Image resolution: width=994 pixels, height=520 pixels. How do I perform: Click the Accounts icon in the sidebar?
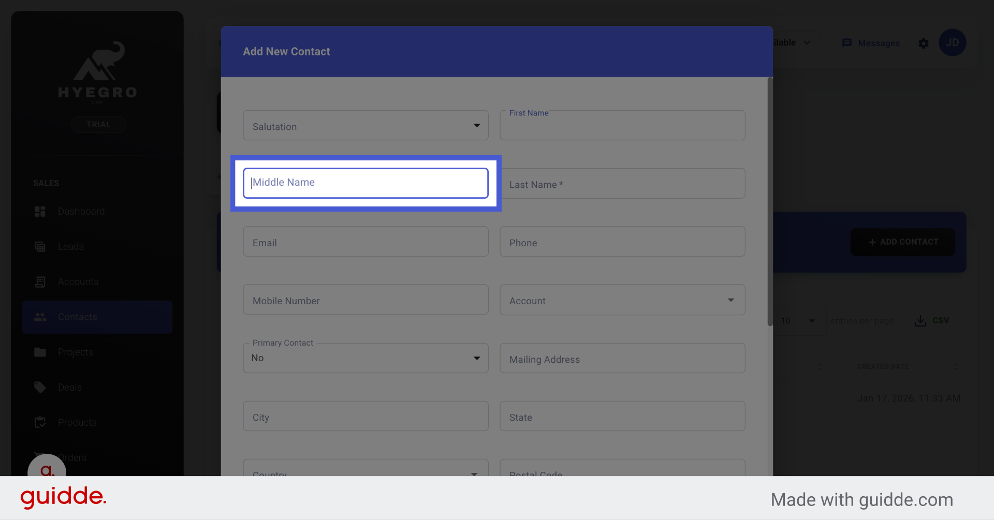click(x=40, y=281)
